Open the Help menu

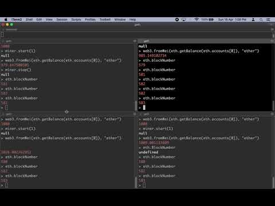pos(132,19)
